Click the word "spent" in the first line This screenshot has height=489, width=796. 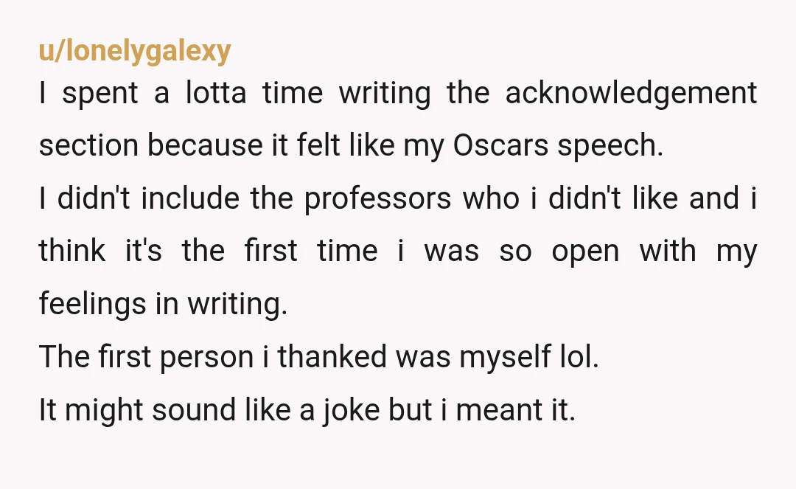tap(100, 95)
